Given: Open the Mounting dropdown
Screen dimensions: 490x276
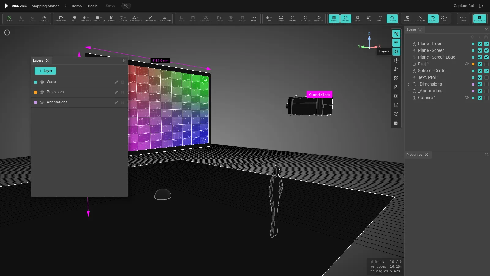Looking at the screenshot, I should [136, 19].
